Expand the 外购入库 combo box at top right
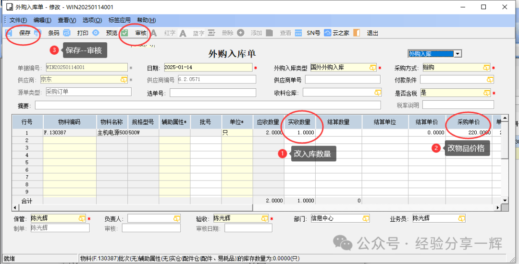 (457, 54)
